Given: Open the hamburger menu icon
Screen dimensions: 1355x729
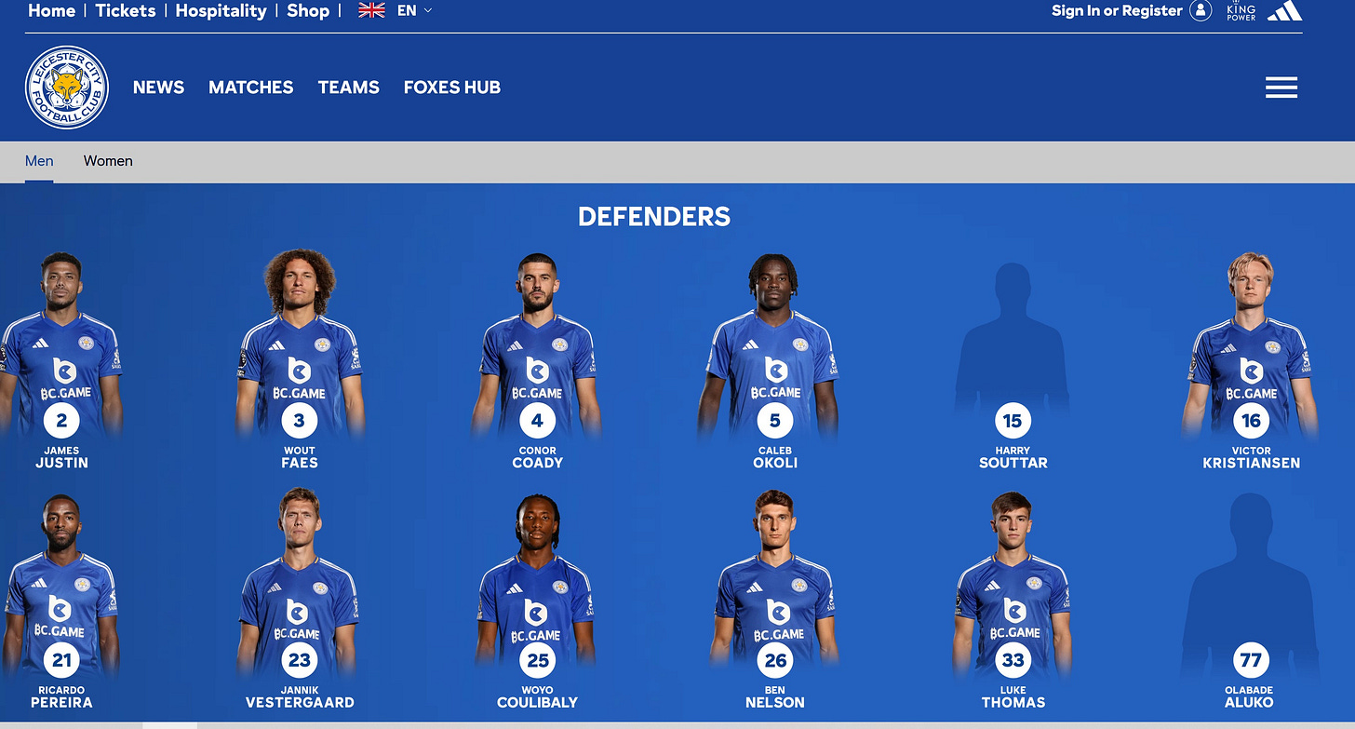Looking at the screenshot, I should click(1281, 88).
